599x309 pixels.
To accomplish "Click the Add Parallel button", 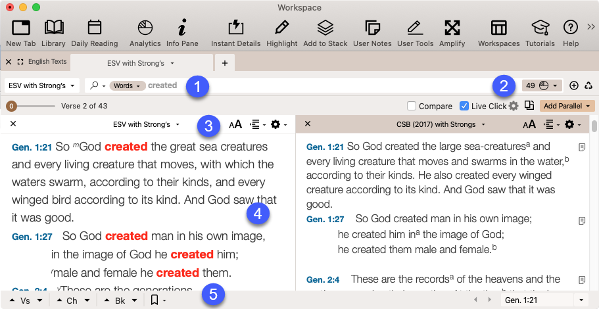I will [x=567, y=106].
